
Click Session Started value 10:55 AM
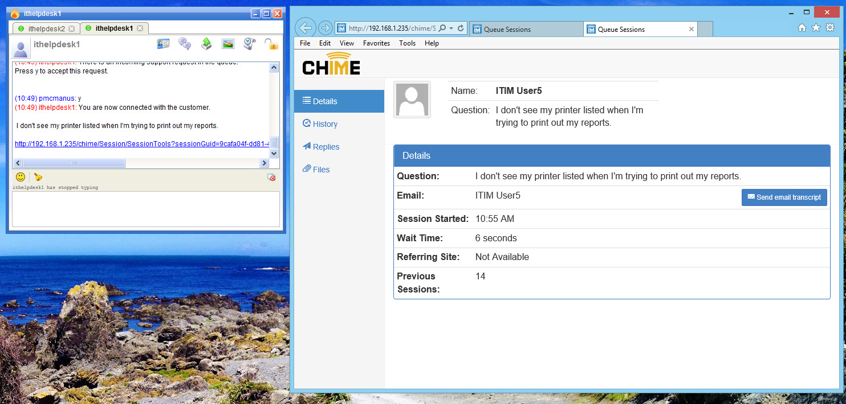495,219
